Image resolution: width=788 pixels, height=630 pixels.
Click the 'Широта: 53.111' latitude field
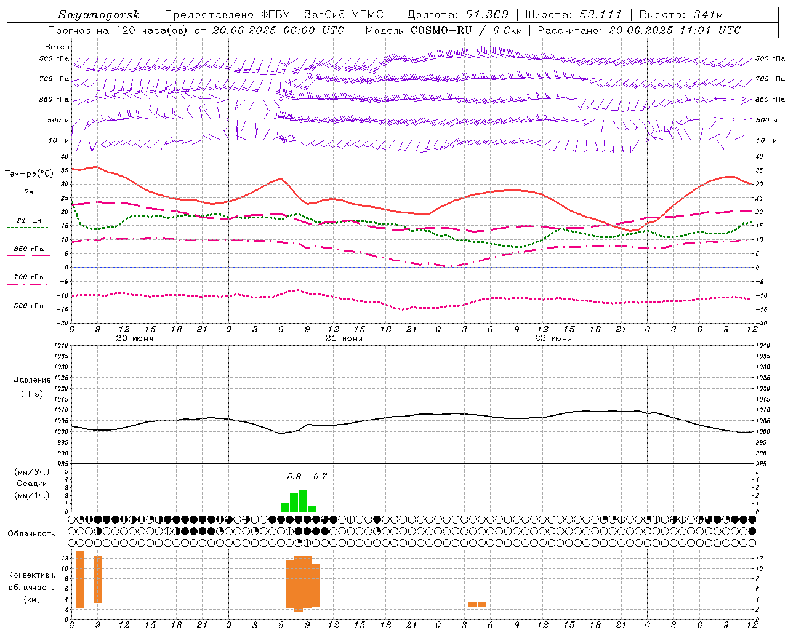[x=574, y=15]
